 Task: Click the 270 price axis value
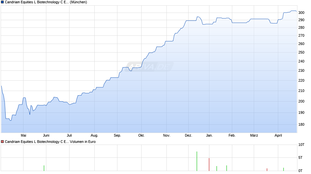coord(301,35)
